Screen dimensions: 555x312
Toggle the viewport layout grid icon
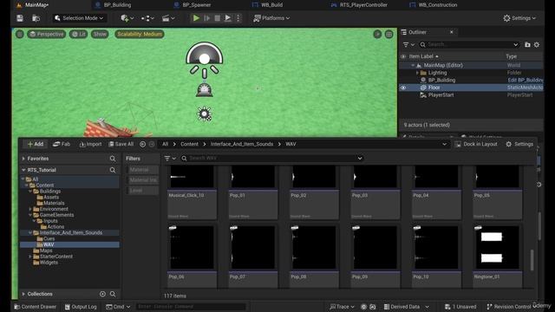[x=388, y=34]
